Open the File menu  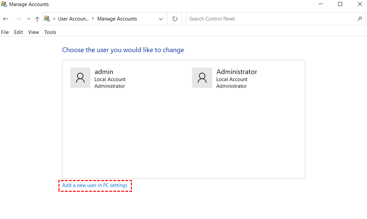pyautogui.click(x=5, y=32)
